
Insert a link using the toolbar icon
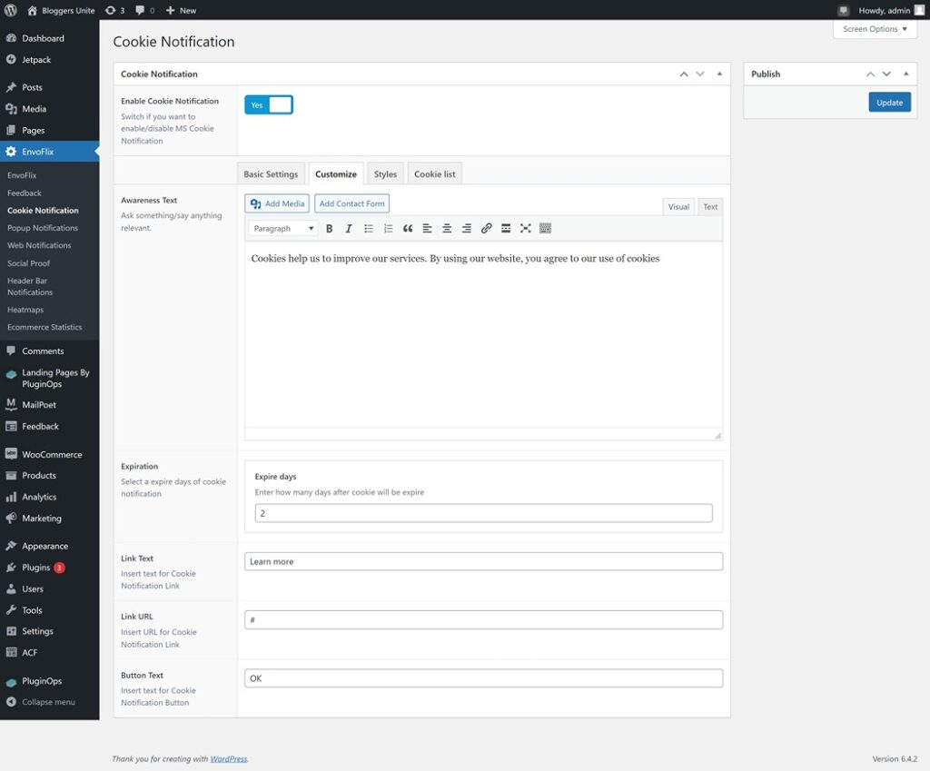[x=486, y=228]
